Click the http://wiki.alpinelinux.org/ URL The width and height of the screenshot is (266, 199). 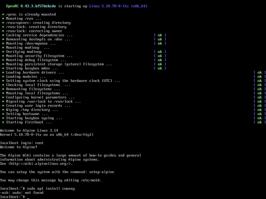coord(40,164)
